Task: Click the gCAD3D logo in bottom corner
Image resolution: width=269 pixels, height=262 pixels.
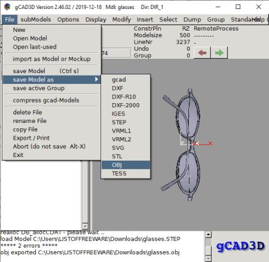Action: tap(240, 246)
